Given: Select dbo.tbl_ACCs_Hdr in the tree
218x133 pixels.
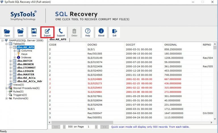Looking at the screenshot, I should (30, 81).
